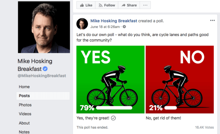Click the Share arrow button
The image size is (220, 134).
(x=129, y=5)
